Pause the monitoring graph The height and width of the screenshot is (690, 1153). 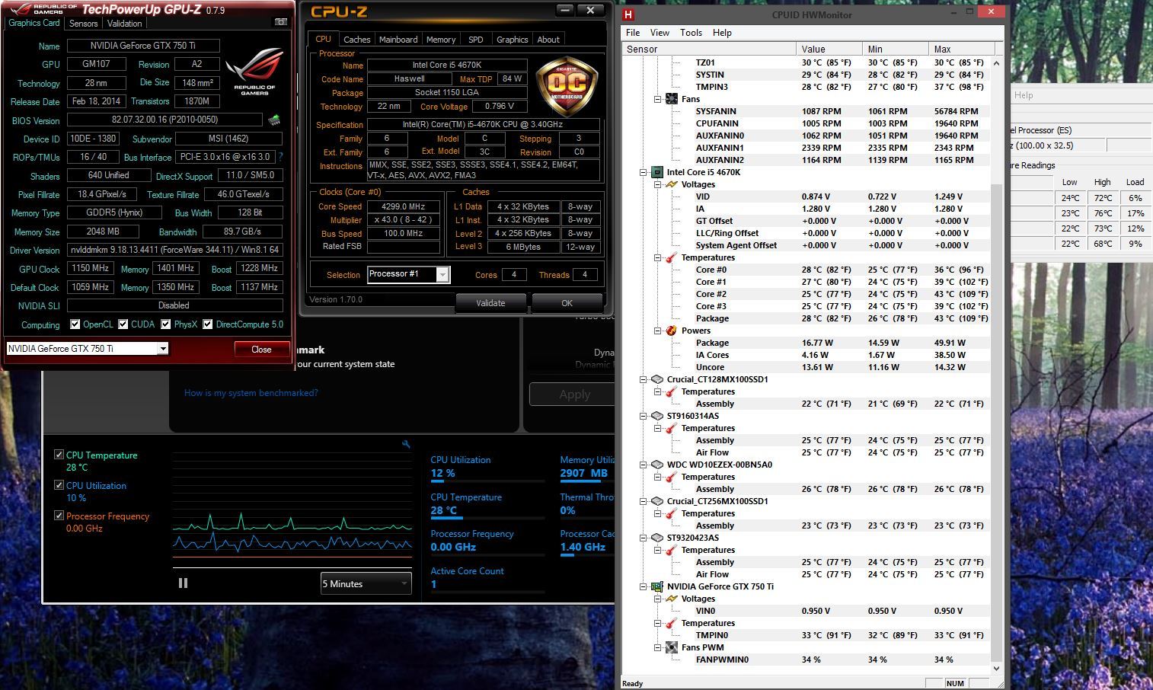pyautogui.click(x=183, y=583)
